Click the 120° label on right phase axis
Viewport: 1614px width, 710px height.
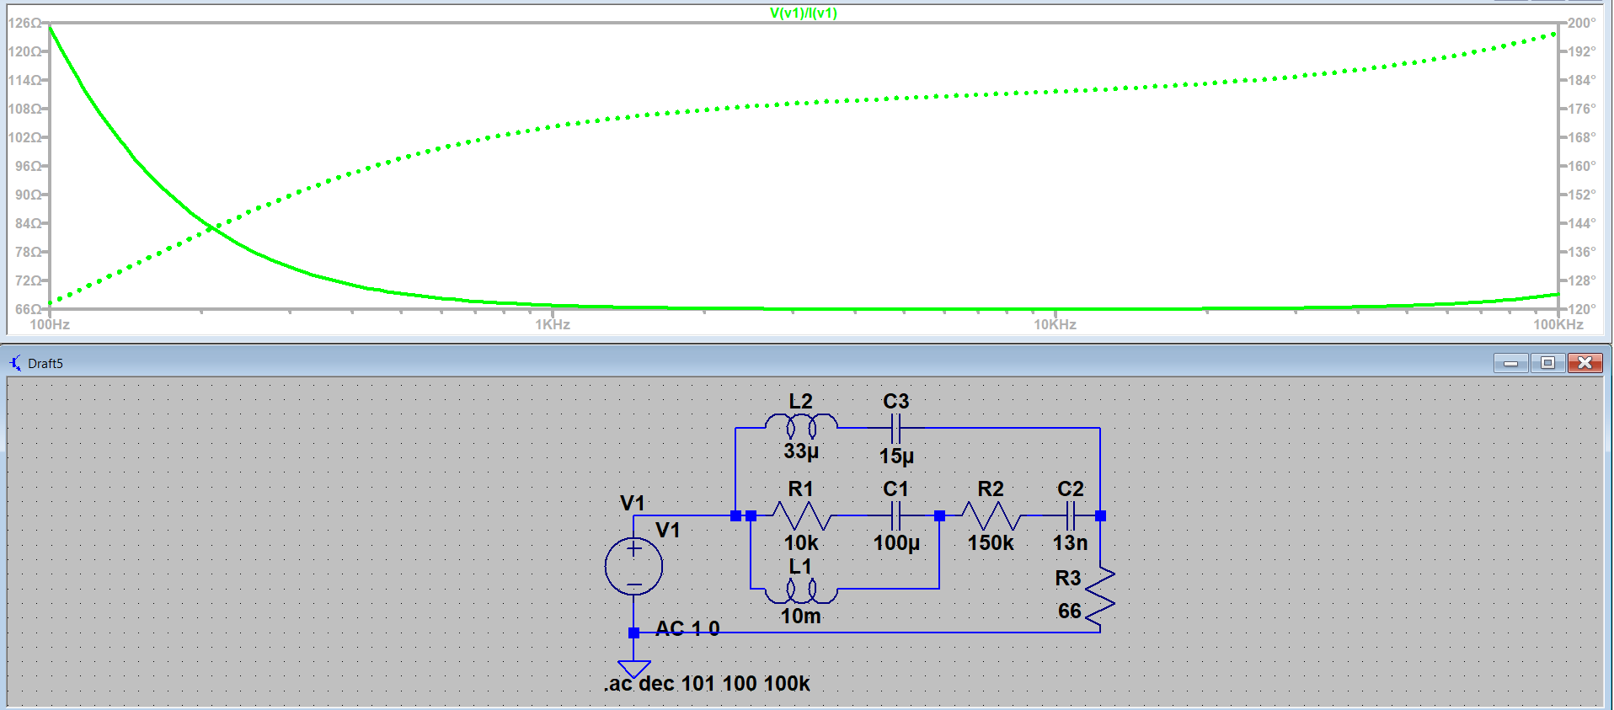(1581, 309)
